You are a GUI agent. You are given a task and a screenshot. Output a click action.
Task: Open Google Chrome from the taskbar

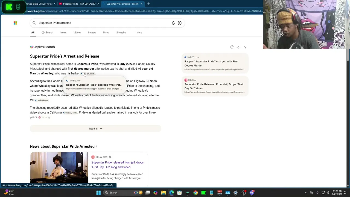coord(196,193)
